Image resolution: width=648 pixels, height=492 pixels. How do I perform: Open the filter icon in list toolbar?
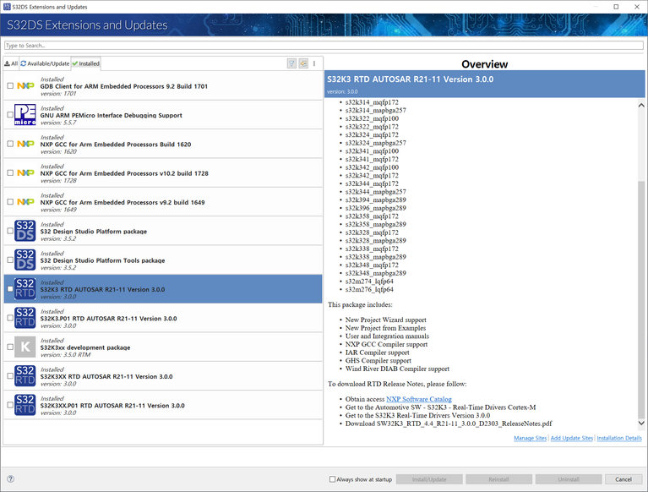tap(291, 63)
